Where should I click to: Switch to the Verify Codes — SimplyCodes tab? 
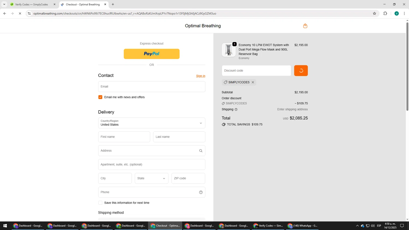pyautogui.click(x=33, y=4)
